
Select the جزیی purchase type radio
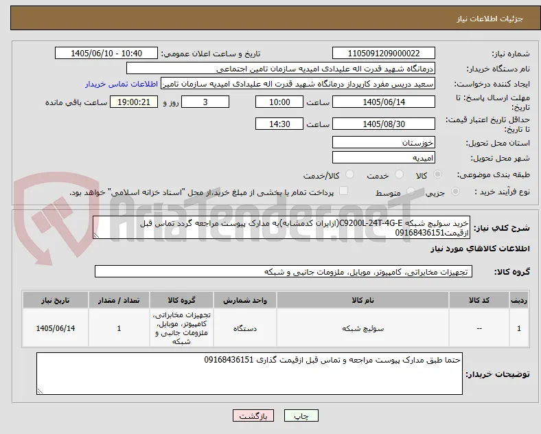[x=455, y=192]
